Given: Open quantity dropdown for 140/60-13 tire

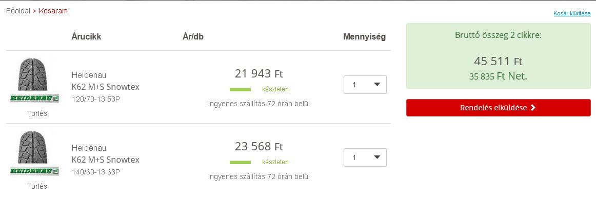Looking at the screenshot, I should pos(365,157).
